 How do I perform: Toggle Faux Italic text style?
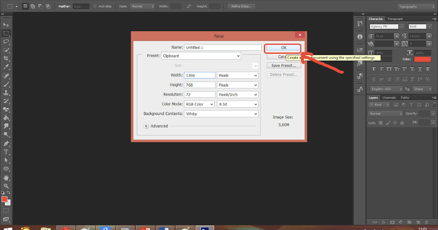pos(381,69)
